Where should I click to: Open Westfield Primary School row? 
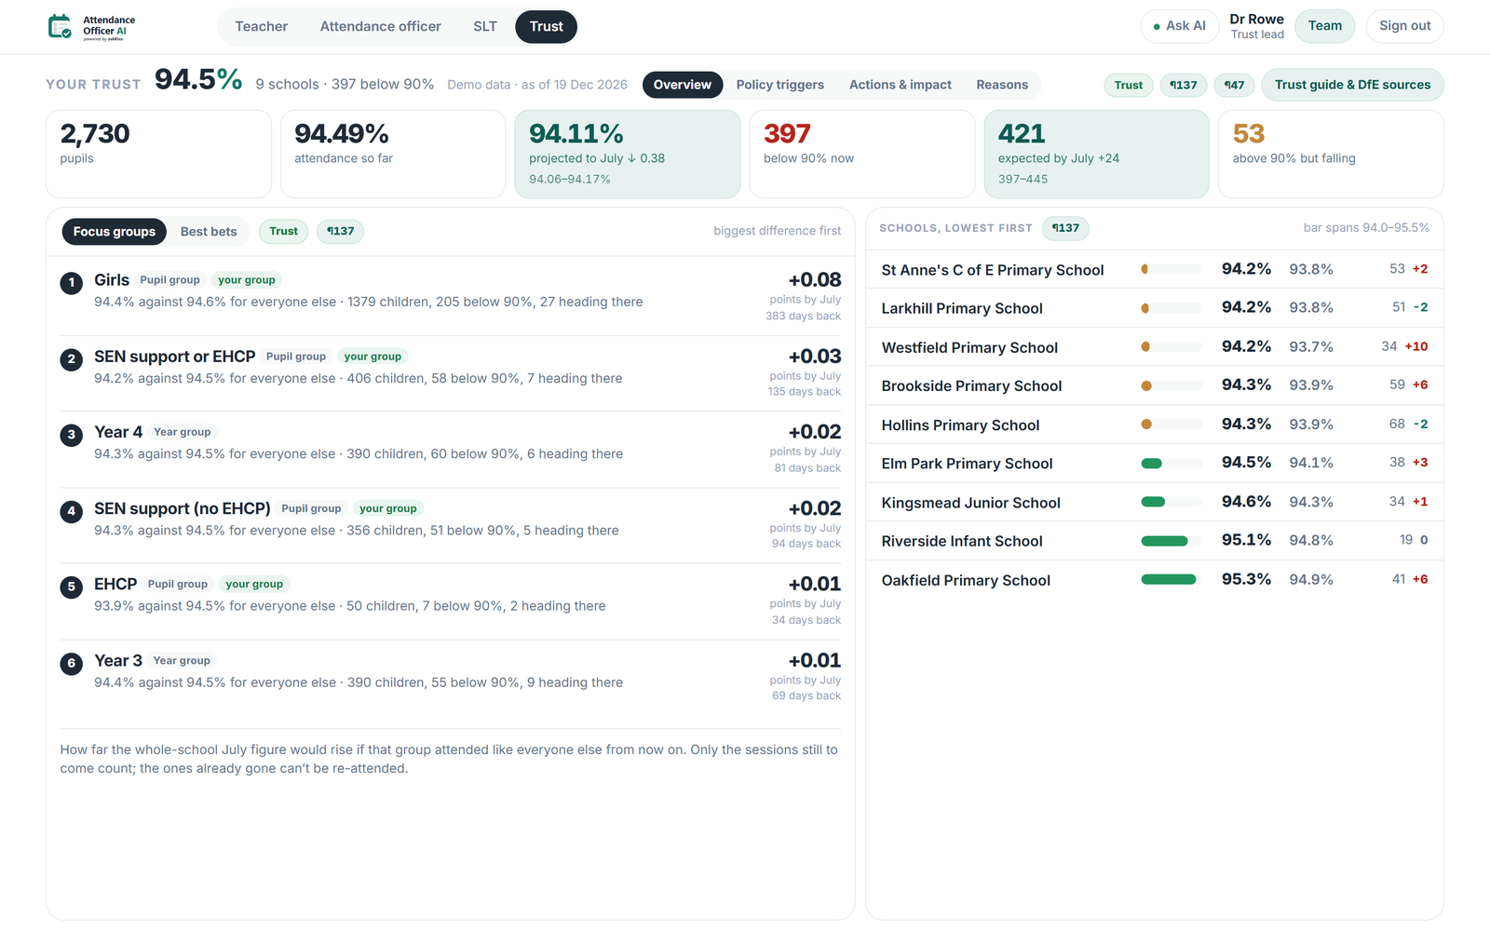coord(1155,346)
